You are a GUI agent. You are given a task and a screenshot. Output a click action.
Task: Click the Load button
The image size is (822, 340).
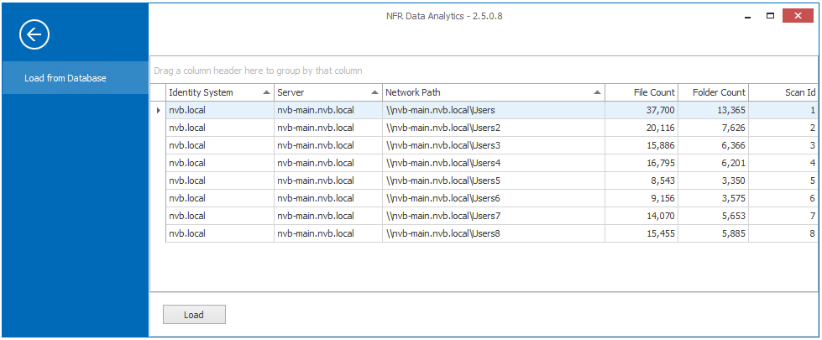click(194, 315)
